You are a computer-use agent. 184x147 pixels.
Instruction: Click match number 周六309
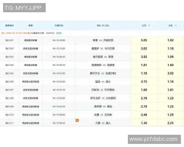(10, 107)
